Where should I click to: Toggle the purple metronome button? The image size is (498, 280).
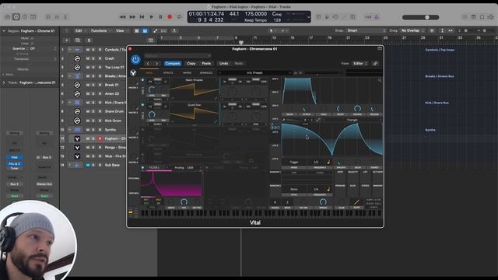(377, 17)
